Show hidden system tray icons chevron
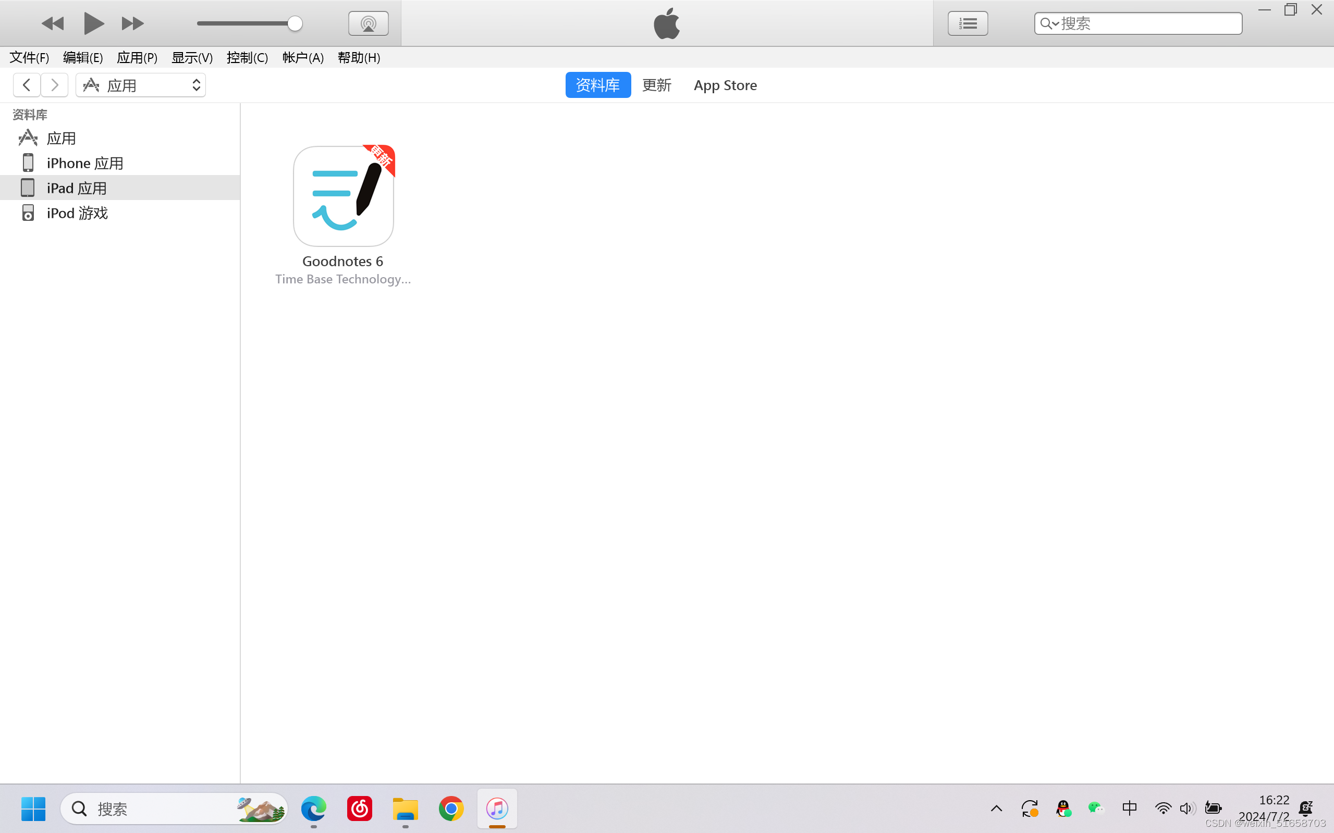 996,808
